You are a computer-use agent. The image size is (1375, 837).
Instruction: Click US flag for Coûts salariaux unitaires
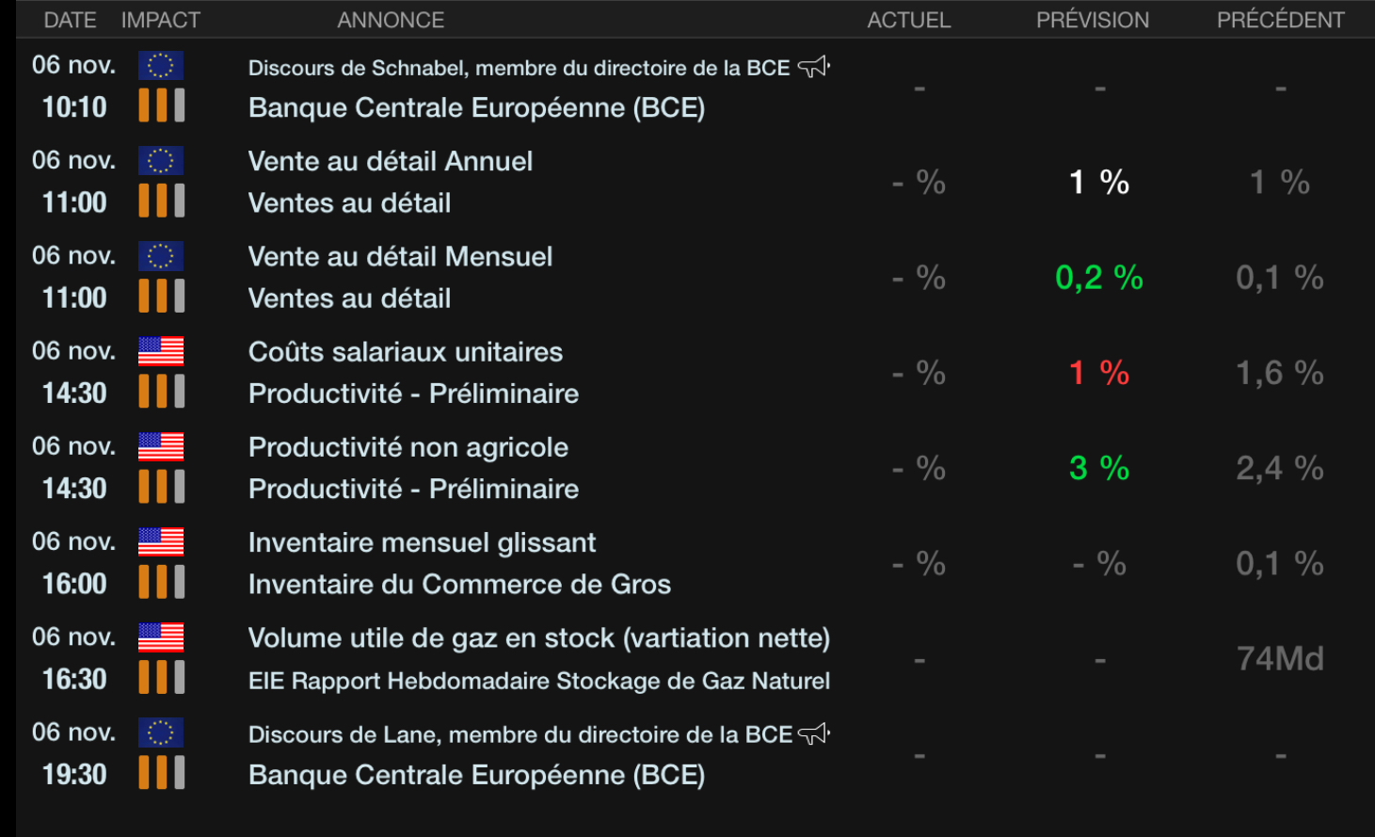click(161, 351)
